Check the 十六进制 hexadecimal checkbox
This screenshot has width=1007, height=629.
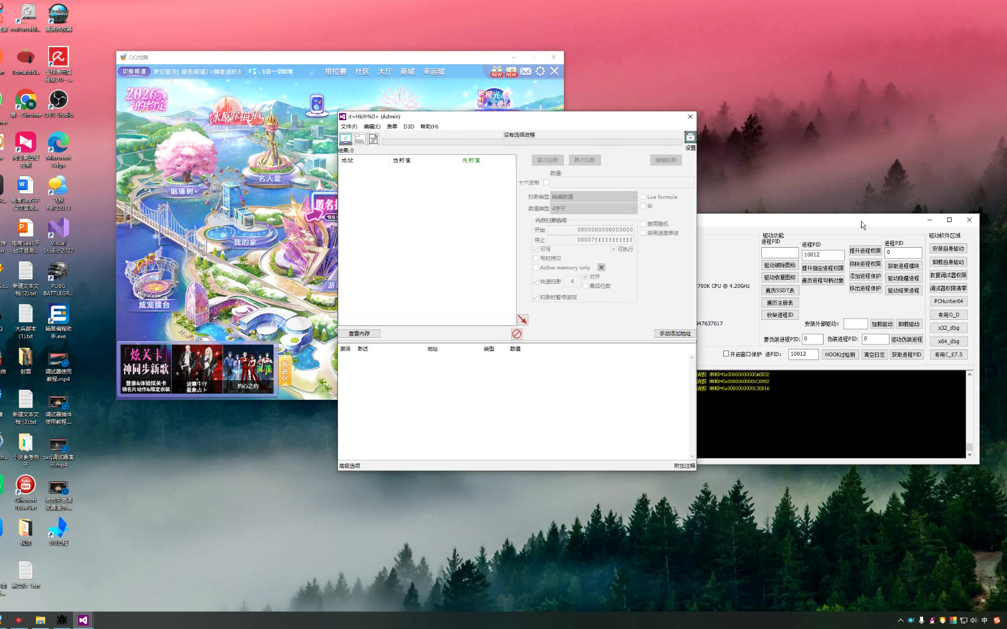tap(546, 182)
